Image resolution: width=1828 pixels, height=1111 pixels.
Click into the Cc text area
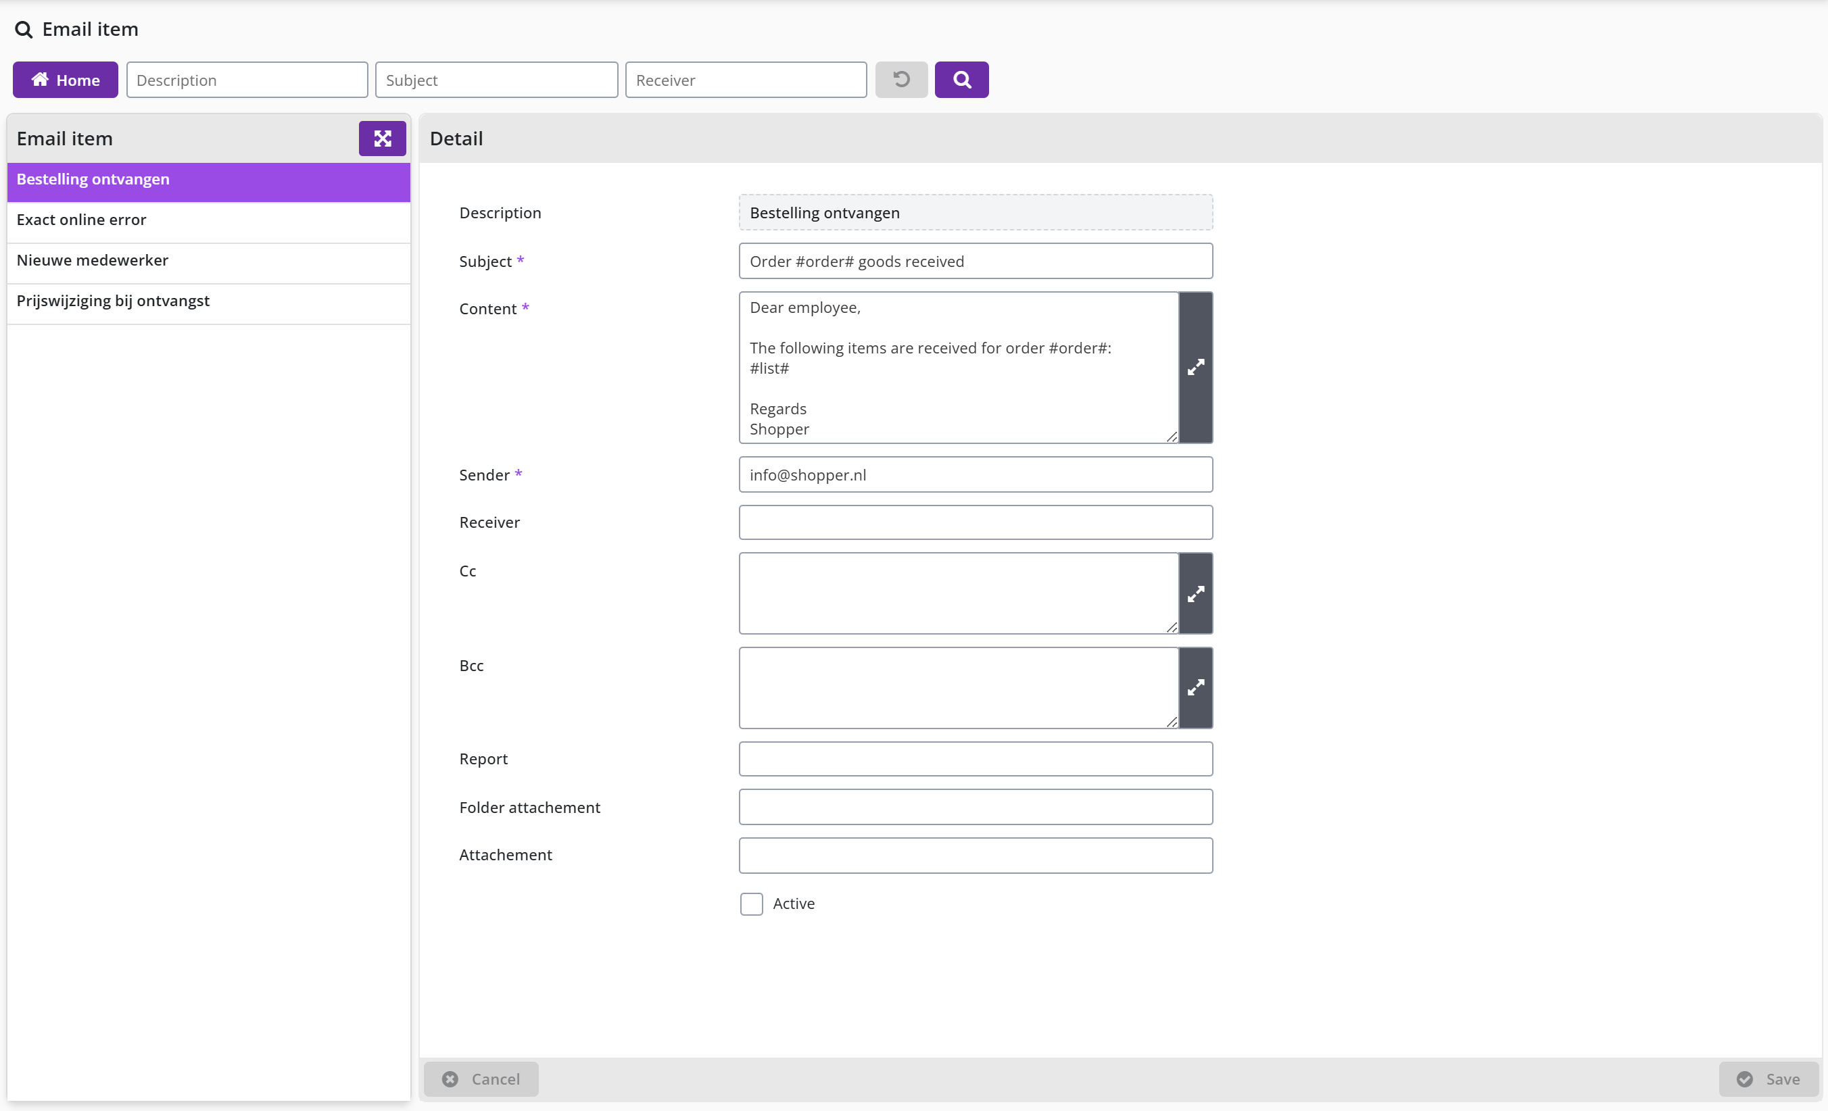pos(959,593)
